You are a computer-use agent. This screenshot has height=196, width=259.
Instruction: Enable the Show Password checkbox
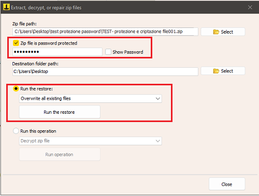click(x=108, y=52)
